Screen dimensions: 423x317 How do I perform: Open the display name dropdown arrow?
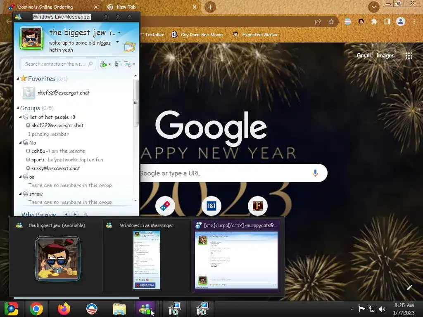(x=119, y=33)
